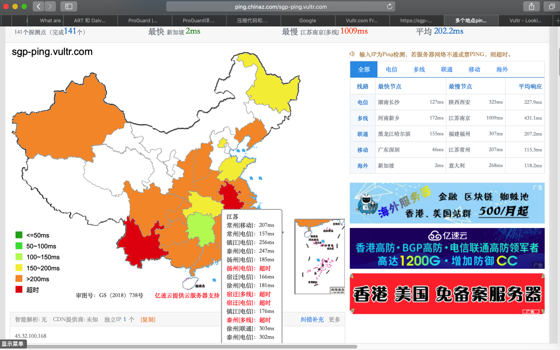Click the dark green <=50ms legend swatch
Screen dimensions: 560x350
(19, 235)
